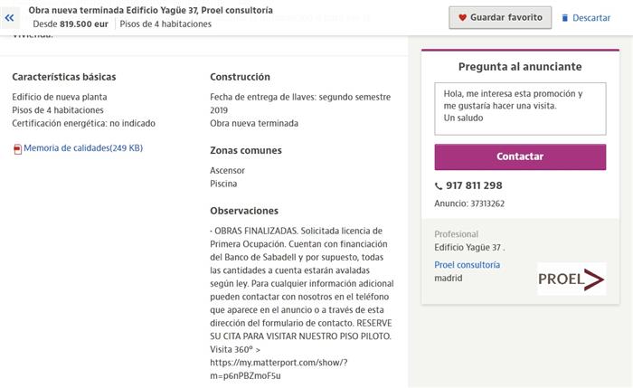Click the Anuncio reference number 37313262

click(487, 203)
